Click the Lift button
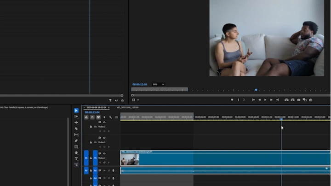 [286, 100]
